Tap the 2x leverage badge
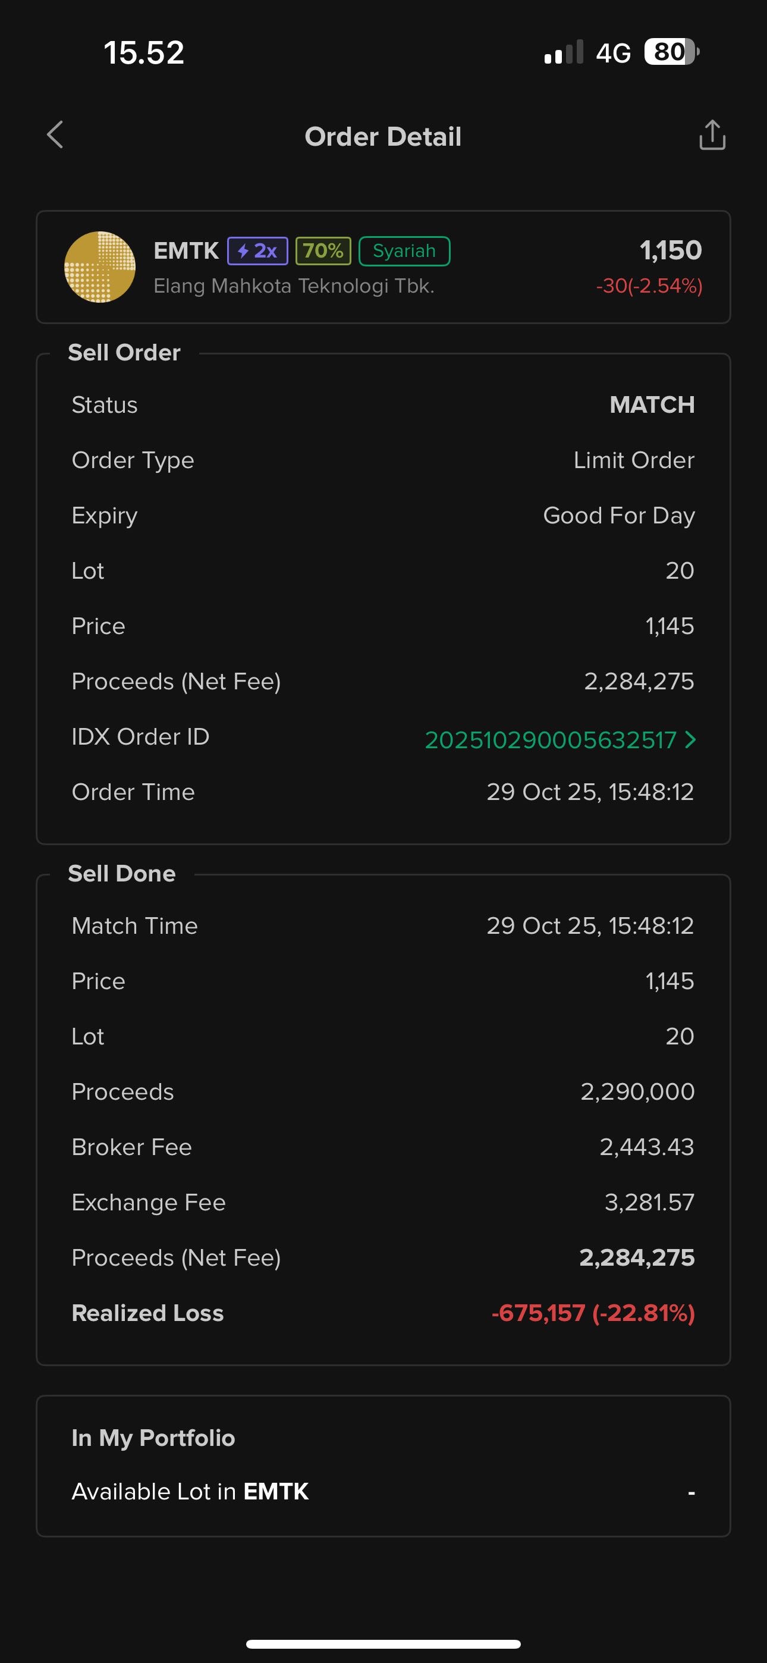The height and width of the screenshot is (1663, 767). [257, 250]
